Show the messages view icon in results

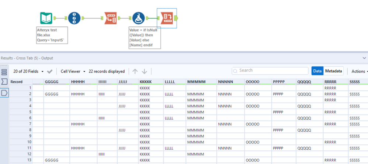pos(4,72)
